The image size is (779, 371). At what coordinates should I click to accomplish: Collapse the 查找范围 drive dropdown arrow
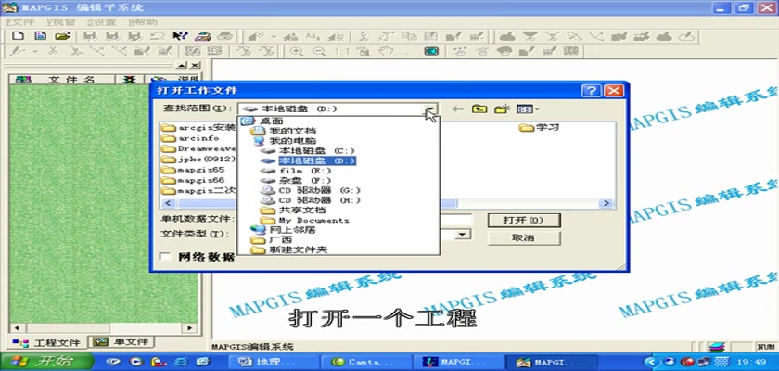click(430, 109)
